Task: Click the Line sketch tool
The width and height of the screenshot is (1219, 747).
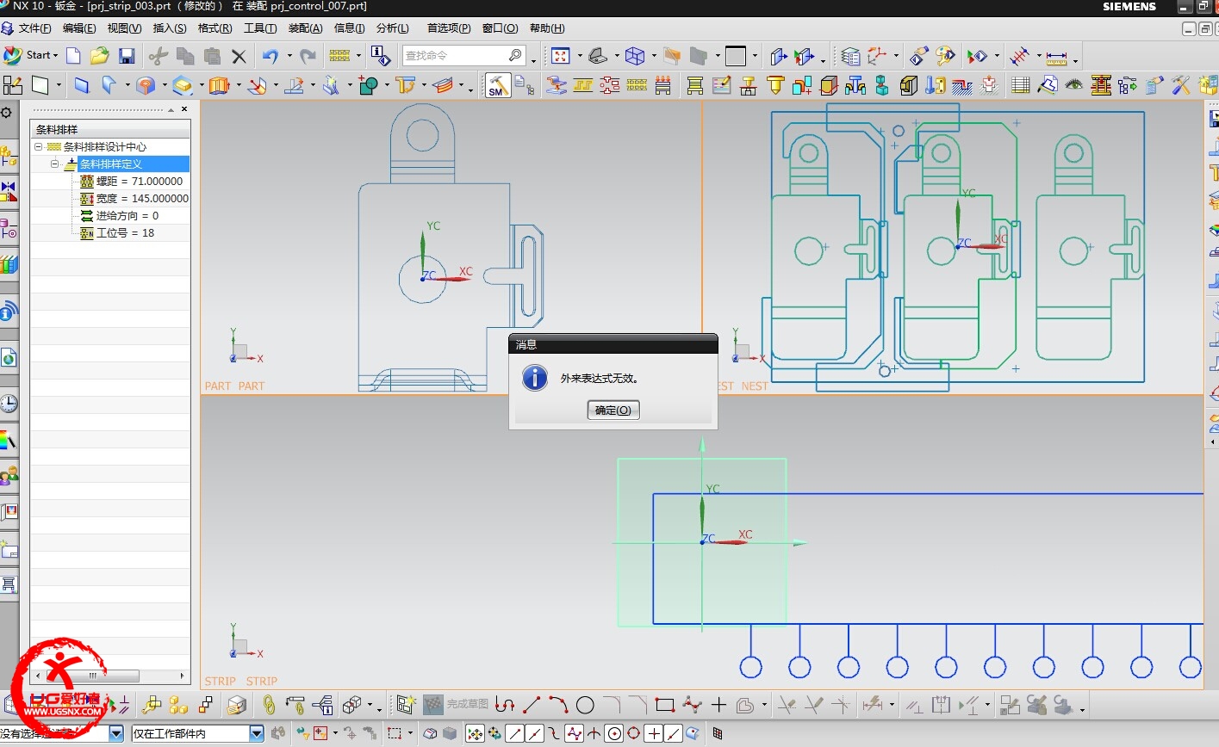Action: click(x=532, y=706)
